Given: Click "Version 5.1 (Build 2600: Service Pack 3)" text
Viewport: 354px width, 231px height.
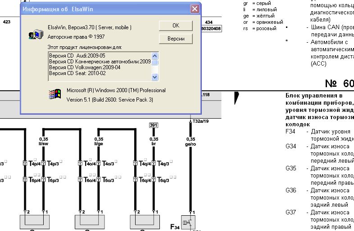Looking at the screenshot, I should click(110, 100).
